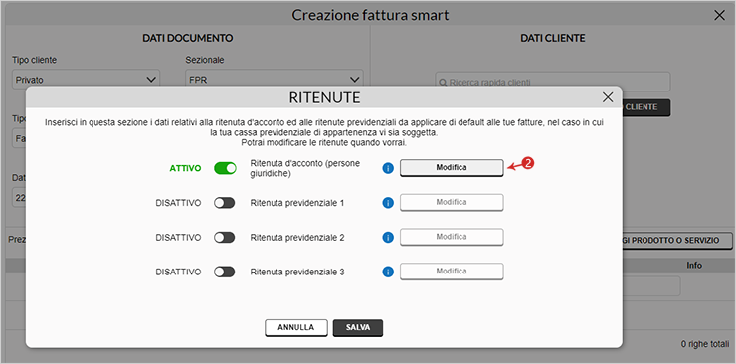Close the Creazione fattura smart window
Screen dimensions: 736x364
(719, 15)
